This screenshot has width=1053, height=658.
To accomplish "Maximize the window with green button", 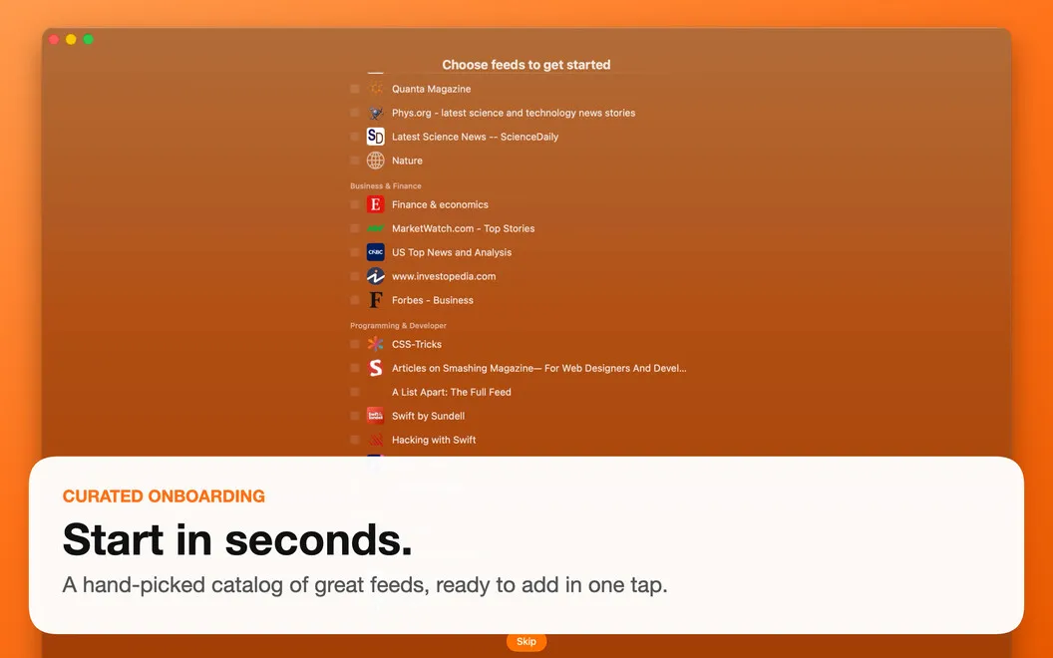I will [88, 40].
